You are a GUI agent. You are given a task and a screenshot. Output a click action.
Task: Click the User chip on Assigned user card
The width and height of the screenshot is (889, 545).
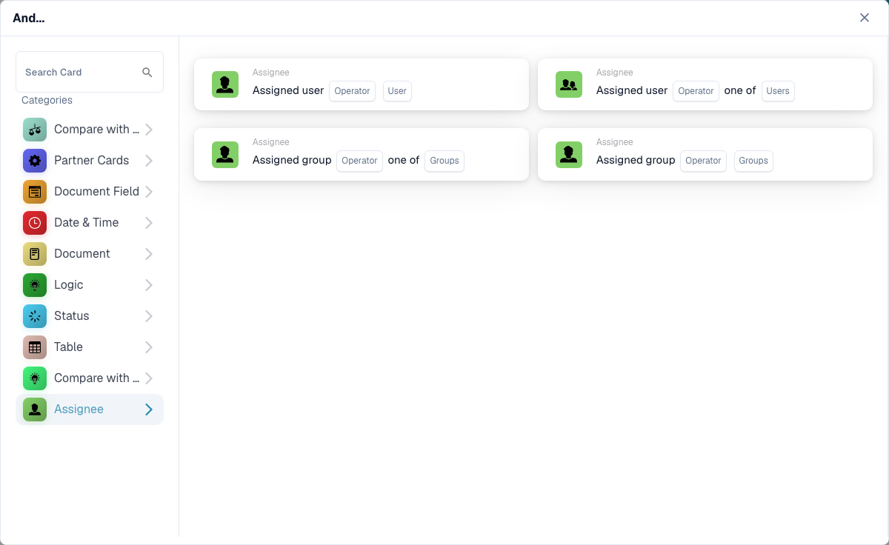[397, 91]
